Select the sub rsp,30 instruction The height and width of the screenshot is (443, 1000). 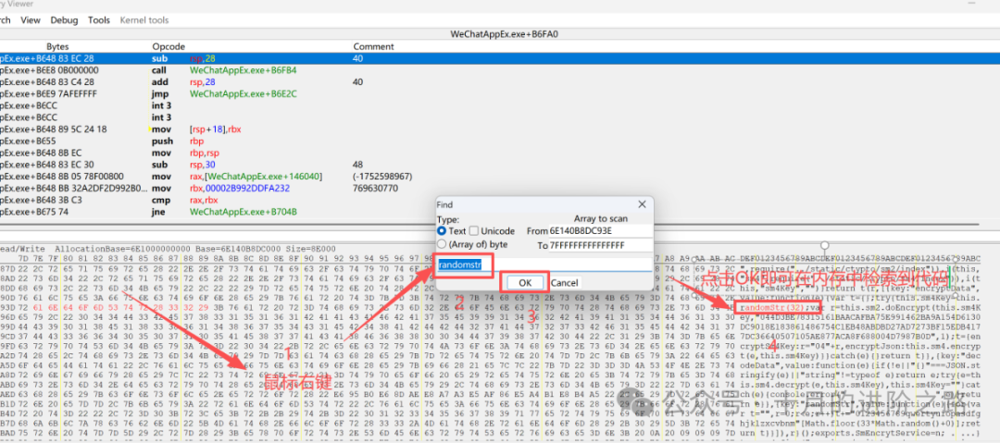click(500, 165)
